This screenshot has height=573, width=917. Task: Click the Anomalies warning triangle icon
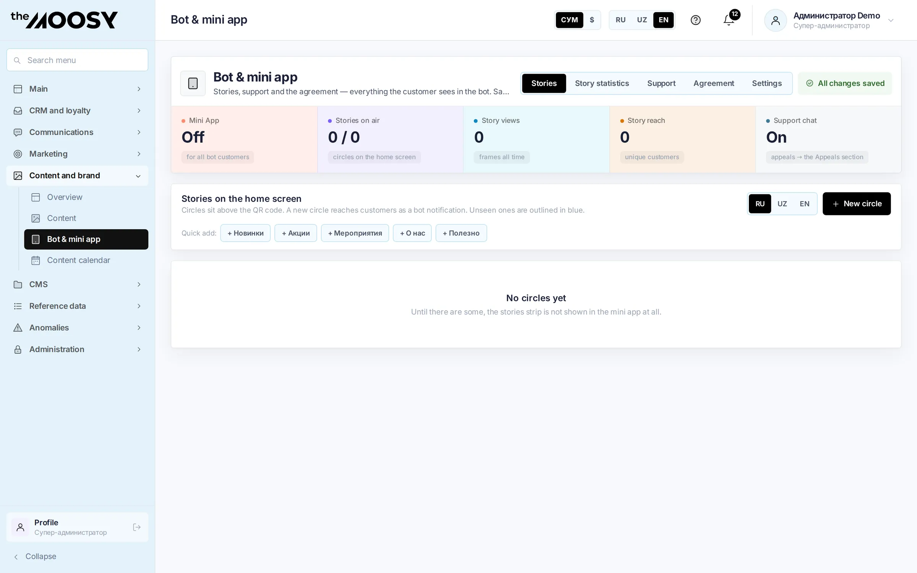pos(18,328)
